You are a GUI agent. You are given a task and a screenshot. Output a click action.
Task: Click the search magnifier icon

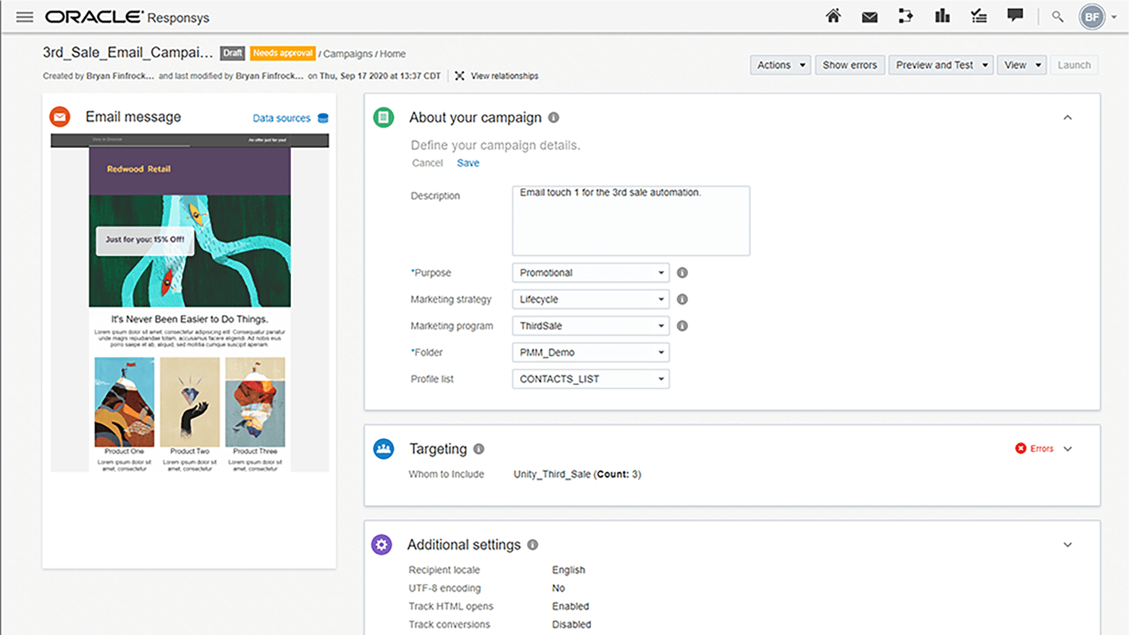pos(1057,17)
